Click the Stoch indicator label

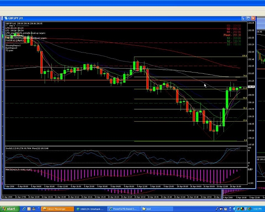point(27,148)
